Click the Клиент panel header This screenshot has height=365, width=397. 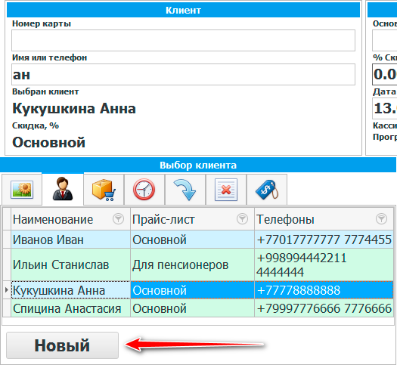[183, 10]
